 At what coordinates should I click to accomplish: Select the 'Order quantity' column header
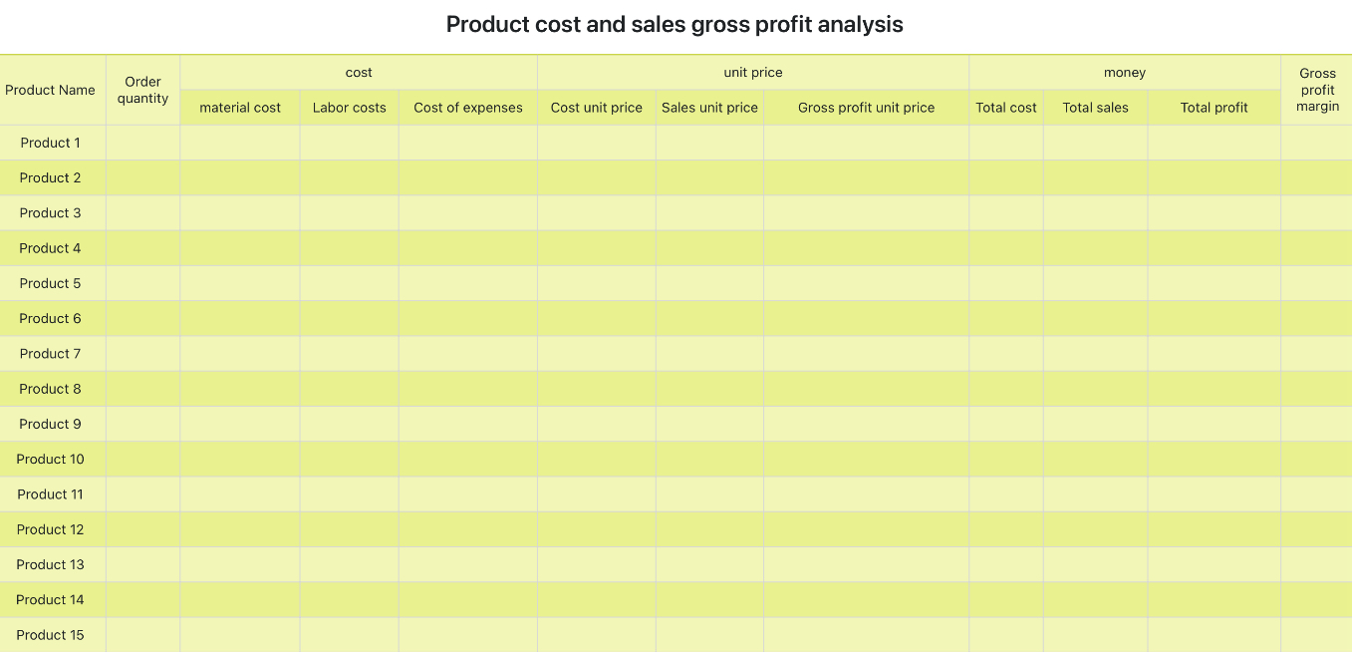point(142,90)
